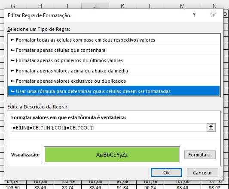Select column G header

(13, 6)
